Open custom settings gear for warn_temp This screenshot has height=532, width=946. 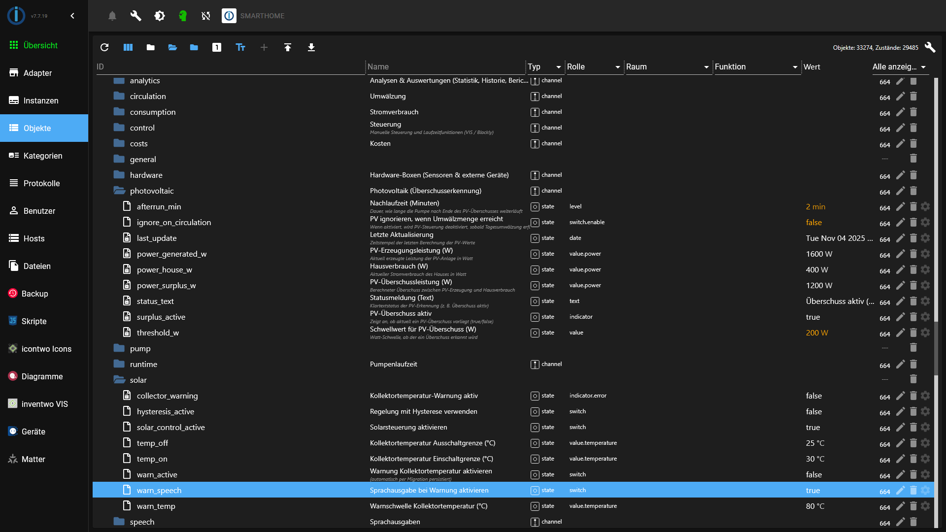pos(925,506)
